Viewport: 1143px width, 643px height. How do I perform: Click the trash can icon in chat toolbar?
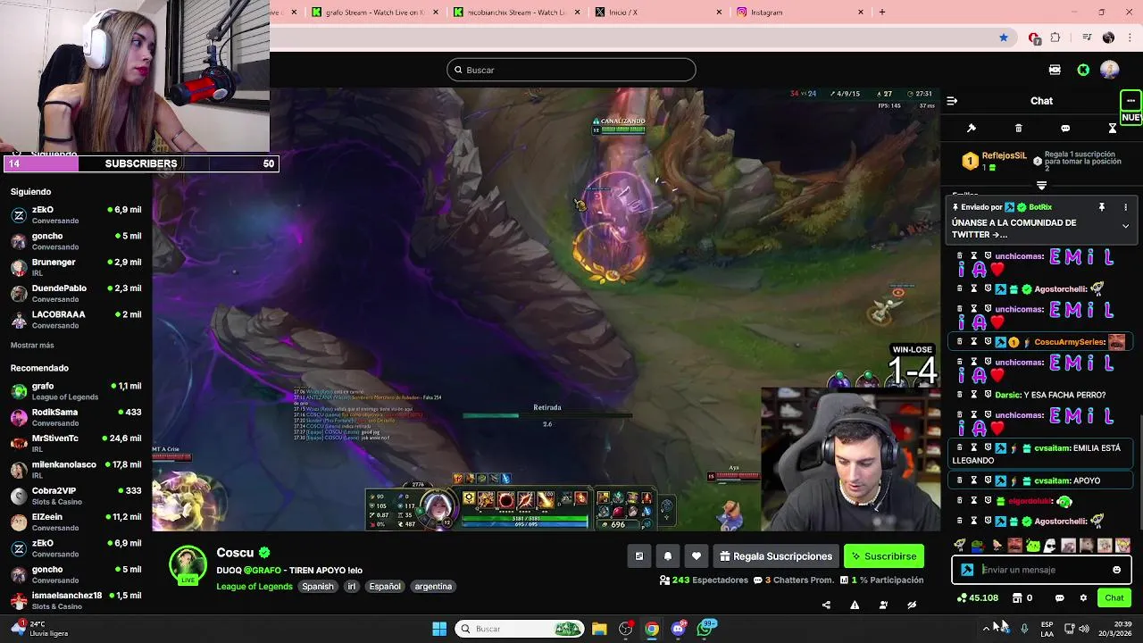pyautogui.click(x=1018, y=129)
